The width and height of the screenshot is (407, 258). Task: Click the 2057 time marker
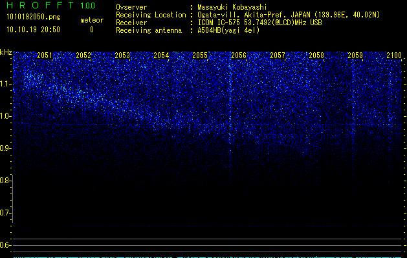tap(277, 55)
